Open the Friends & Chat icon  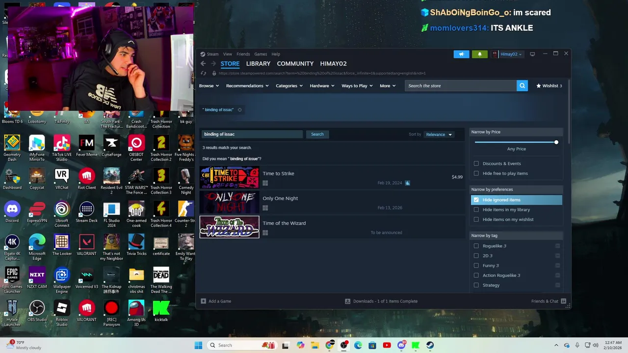coord(563,301)
